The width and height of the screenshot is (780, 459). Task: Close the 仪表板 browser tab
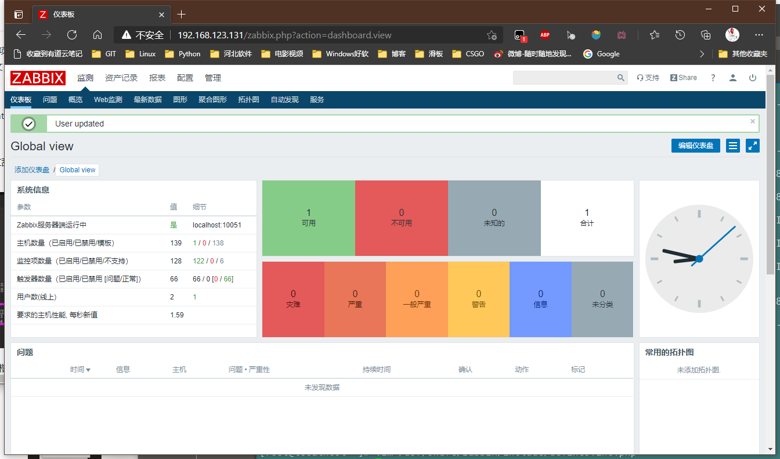(162, 15)
